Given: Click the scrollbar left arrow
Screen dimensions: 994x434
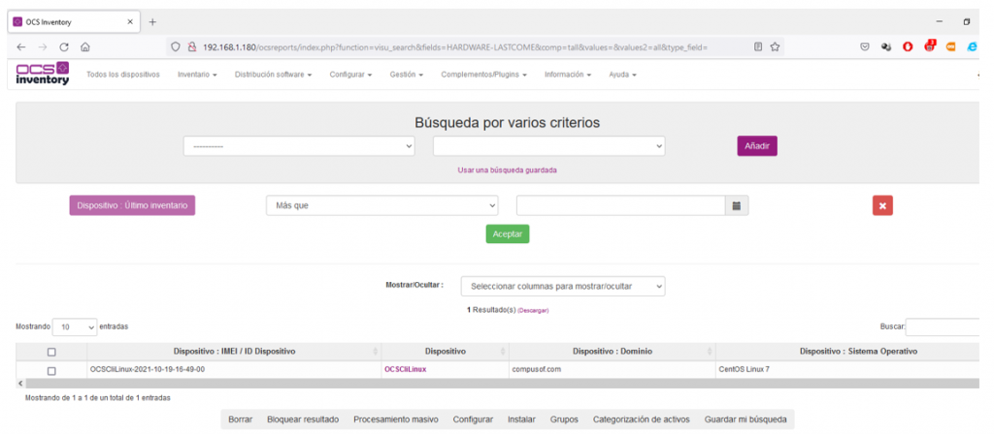Looking at the screenshot, I should pos(20,384).
